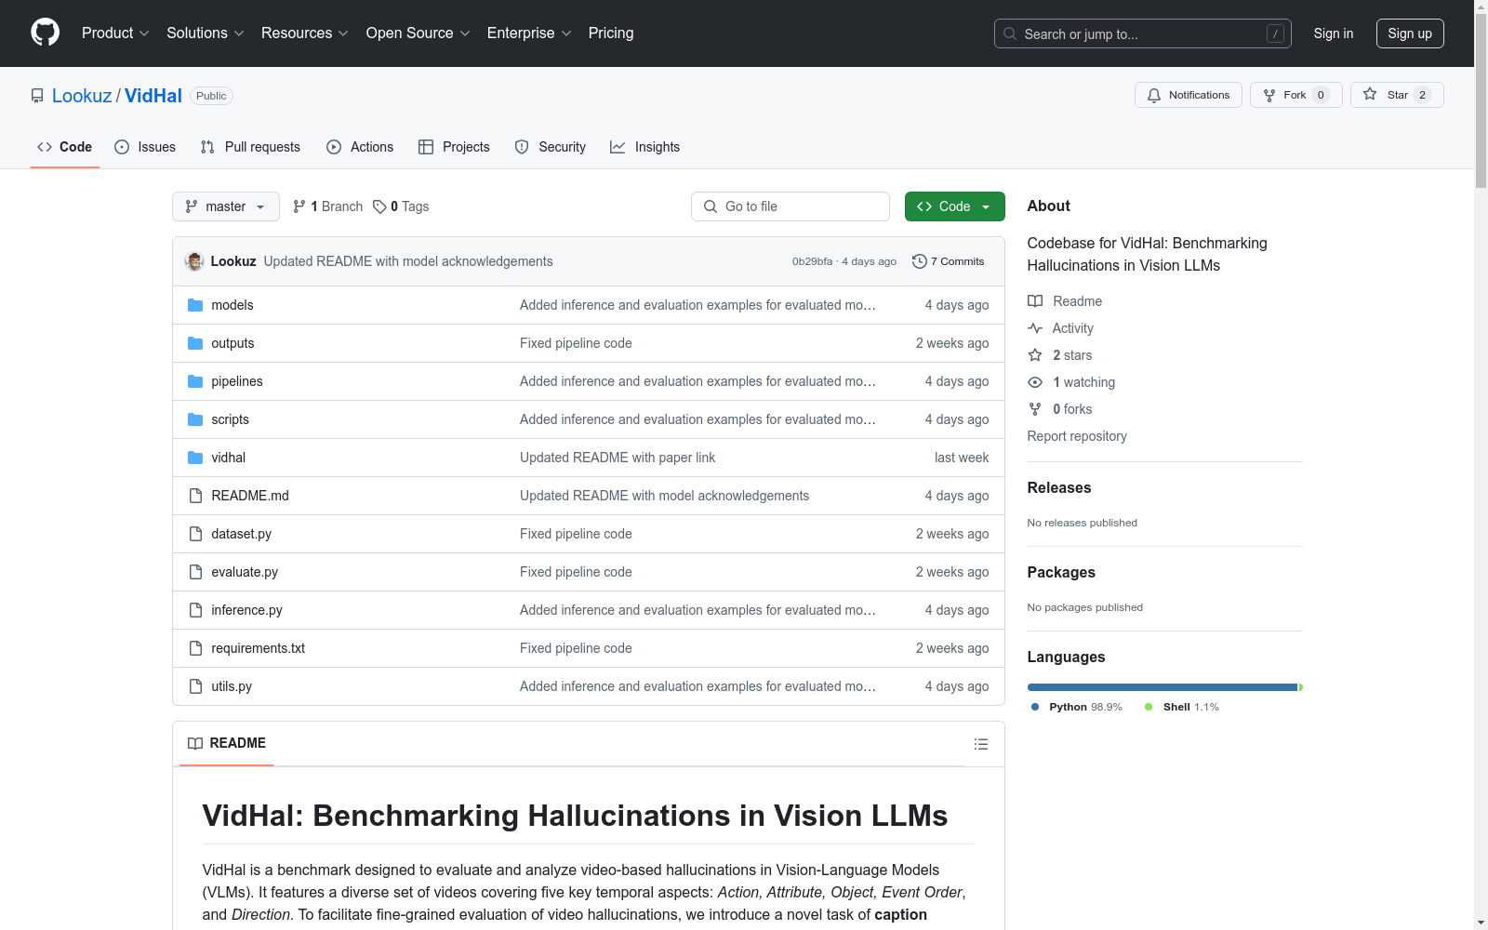The image size is (1488, 930).
Task: Click the folder icon next to outputs
Action: [x=195, y=343]
